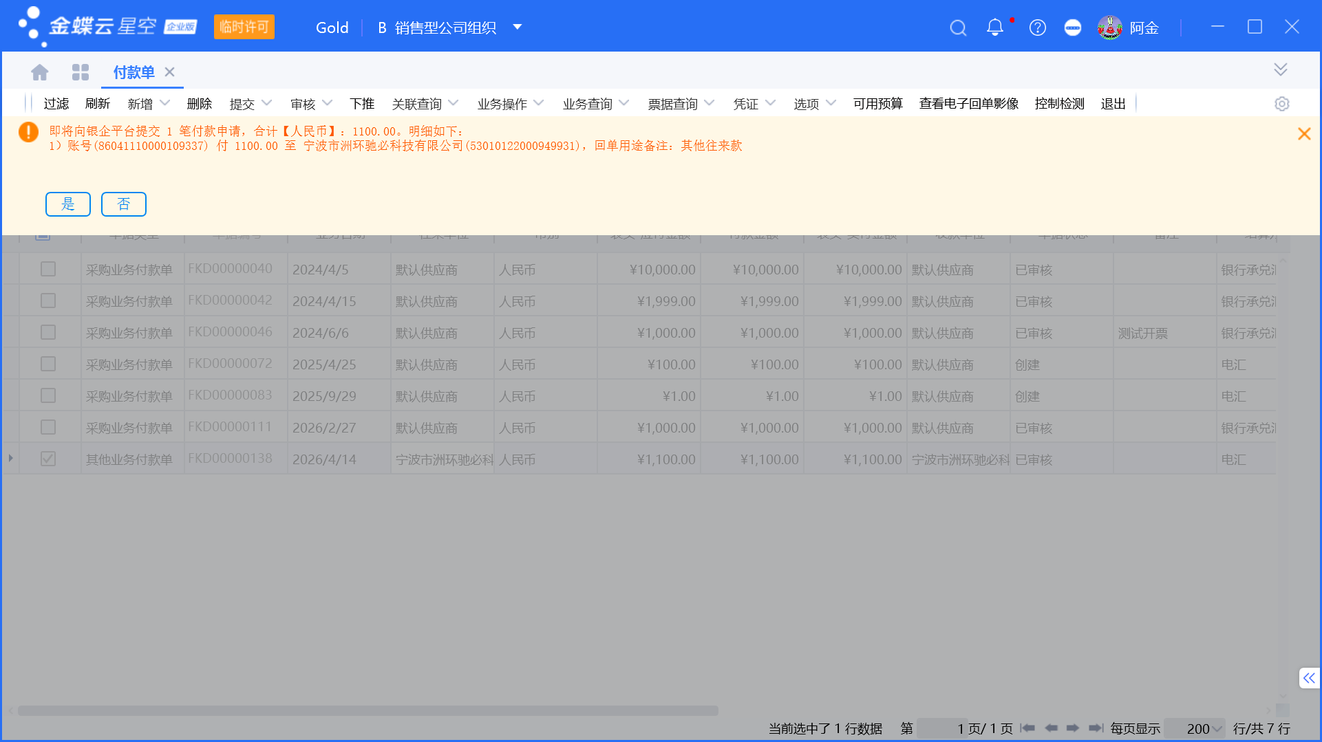Open the app grid menu icon

click(81, 72)
